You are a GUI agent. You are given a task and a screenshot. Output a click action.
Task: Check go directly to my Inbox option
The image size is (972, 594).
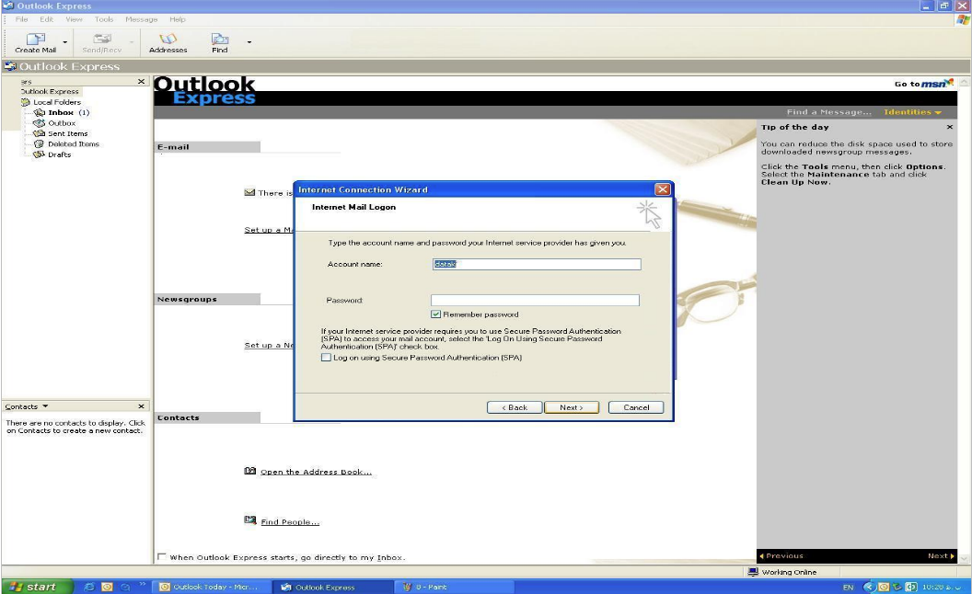pyautogui.click(x=162, y=557)
